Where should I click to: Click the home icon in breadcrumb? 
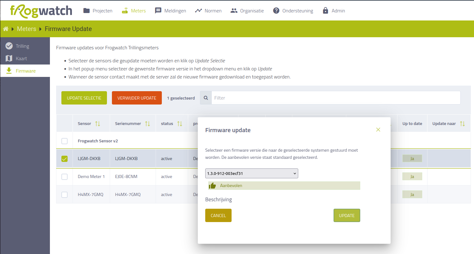[x=6, y=29]
